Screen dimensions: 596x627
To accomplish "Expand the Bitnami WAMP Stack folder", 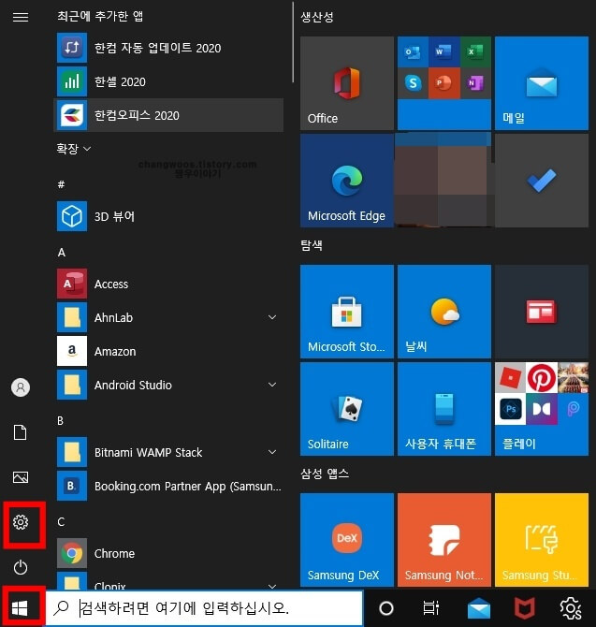I will click(272, 452).
